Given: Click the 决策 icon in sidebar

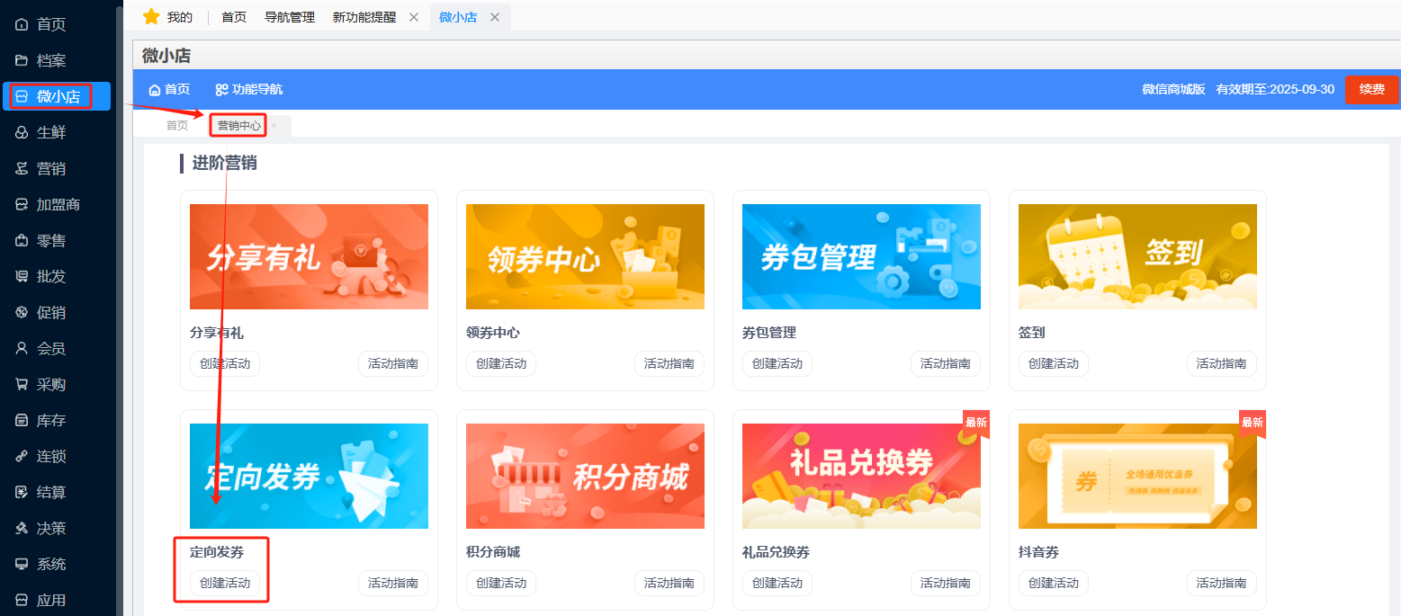Looking at the screenshot, I should point(22,529).
